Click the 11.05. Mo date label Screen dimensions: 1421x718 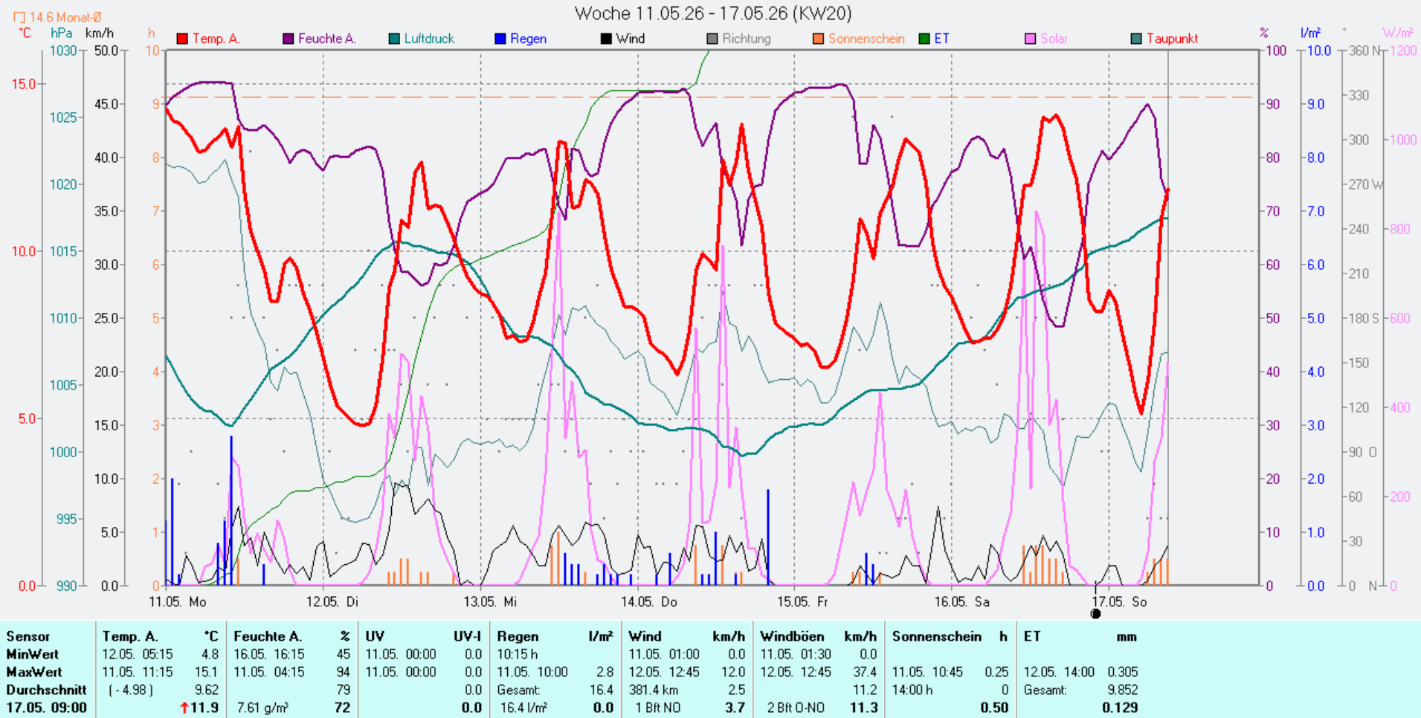[x=178, y=602]
